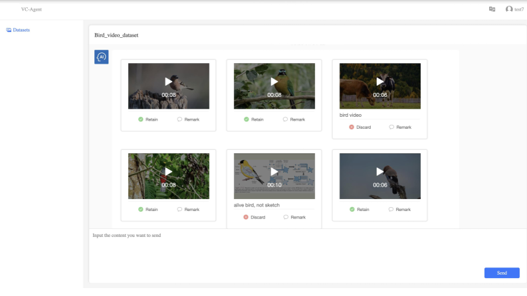Click the 'alive bird, not sketch' remark
Viewport: 527px width, 296px height.
click(257, 205)
